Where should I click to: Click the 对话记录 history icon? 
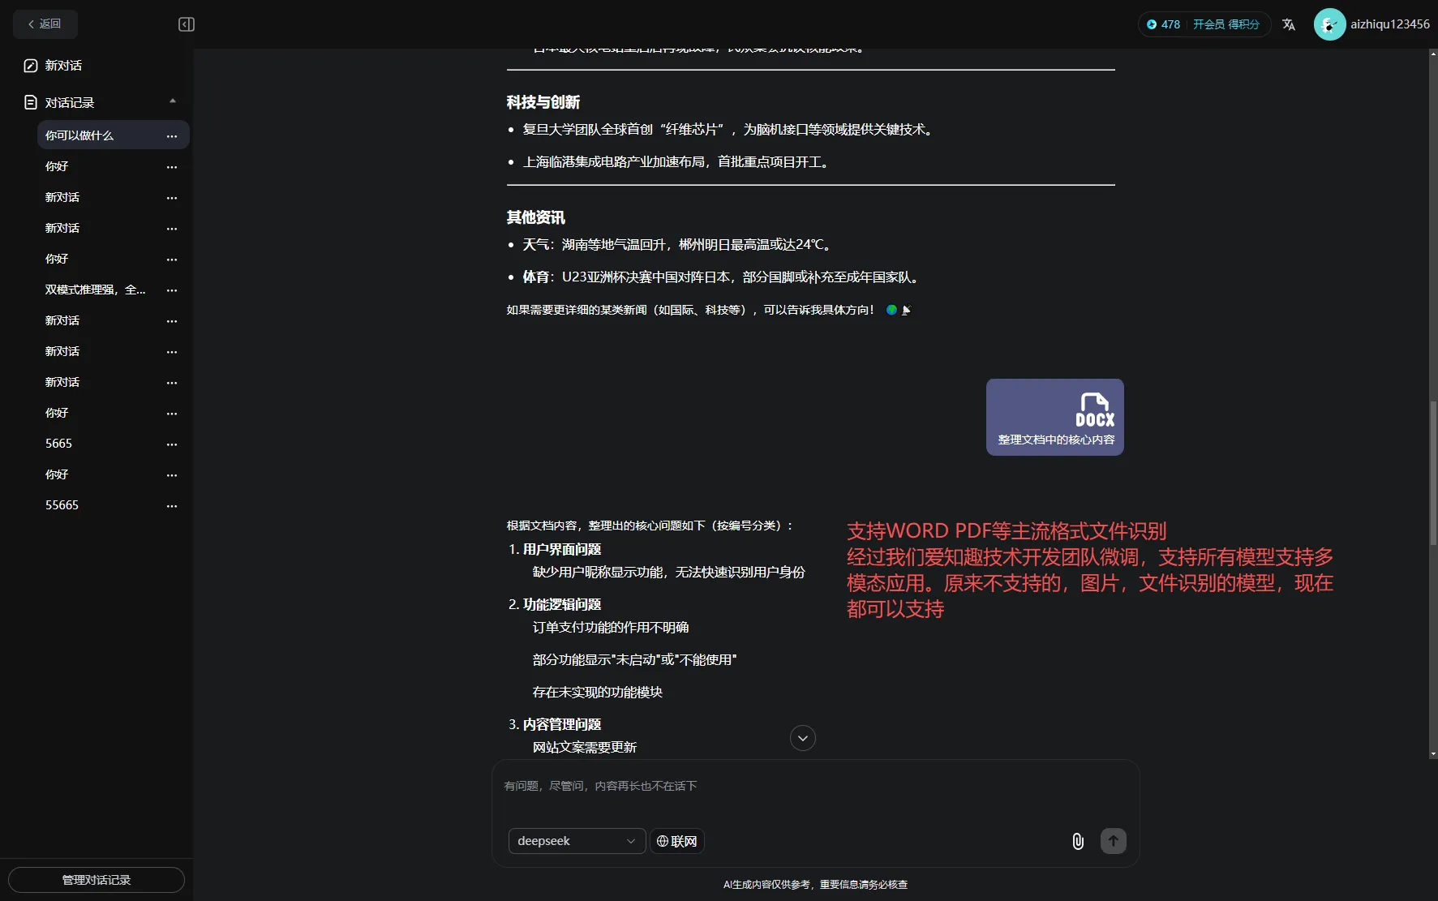(30, 102)
